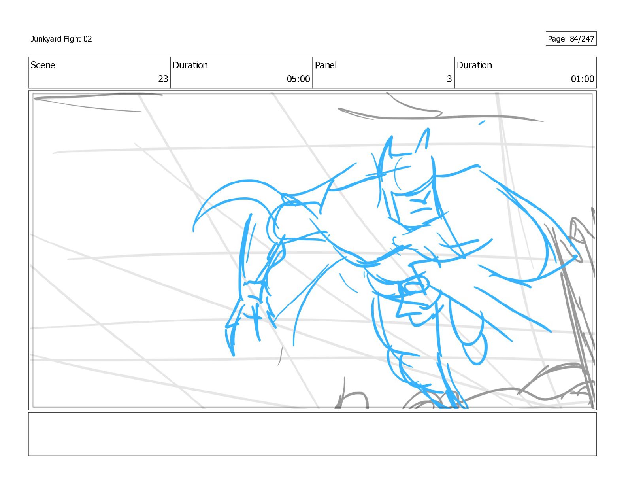Click the empty notes box below the storyboard

(312, 434)
